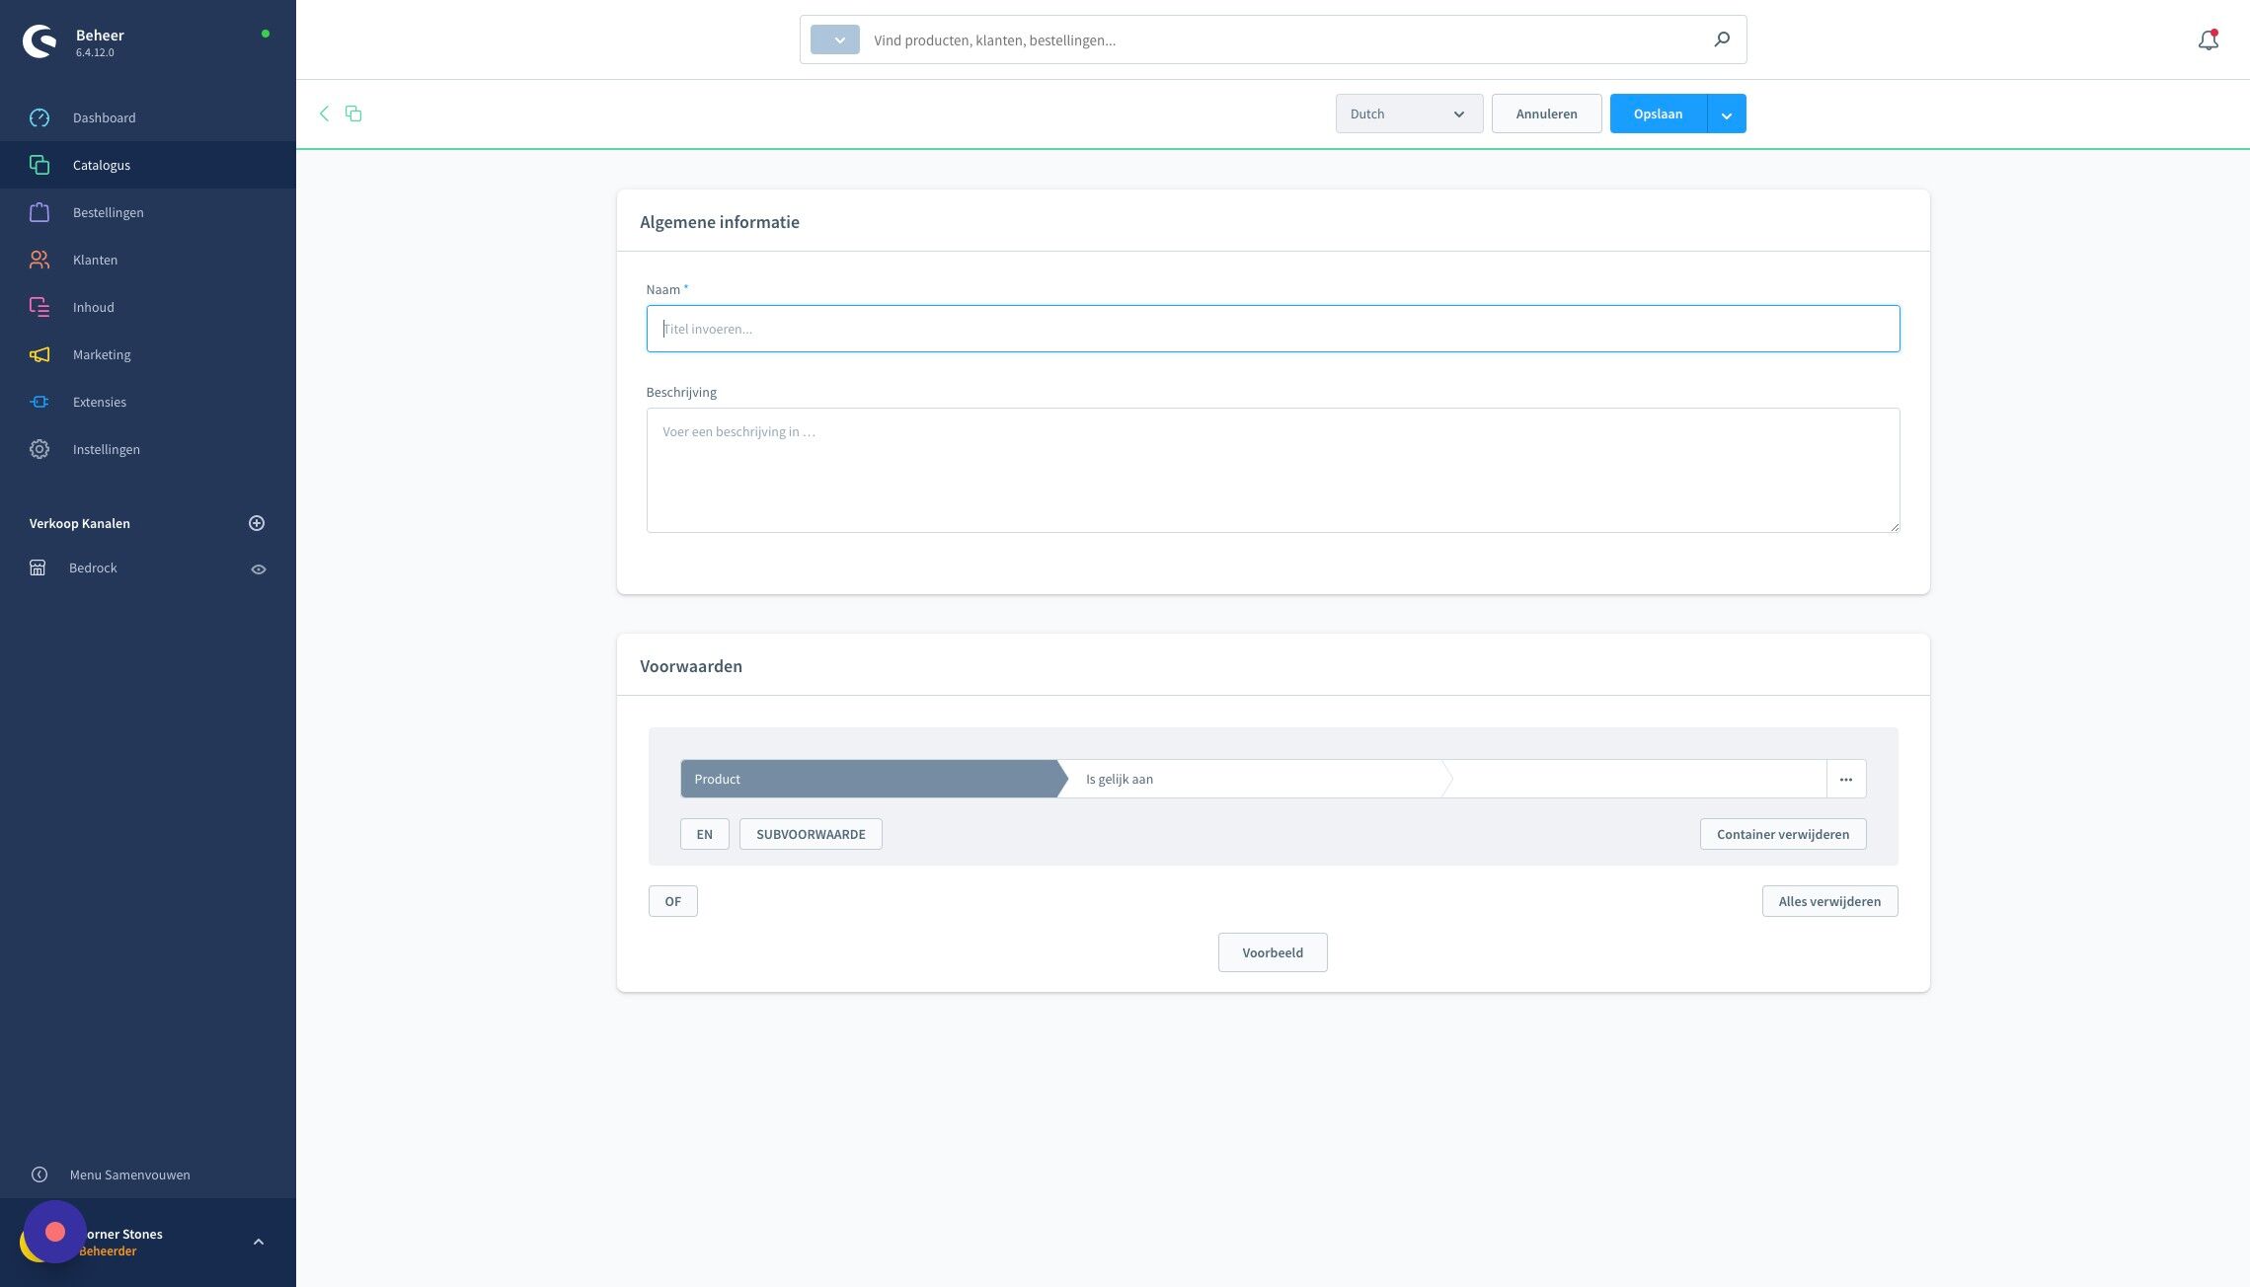Click the Inhoud content icon
2250x1287 pixels.
[39, 307]
